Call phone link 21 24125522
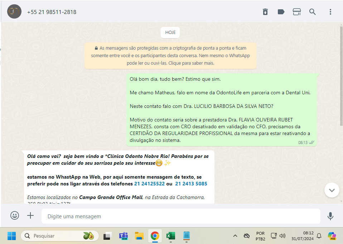 149,184
